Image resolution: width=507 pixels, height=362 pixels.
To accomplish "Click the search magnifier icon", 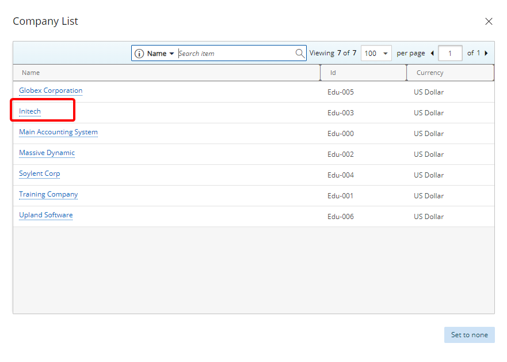I will point(300,53).
